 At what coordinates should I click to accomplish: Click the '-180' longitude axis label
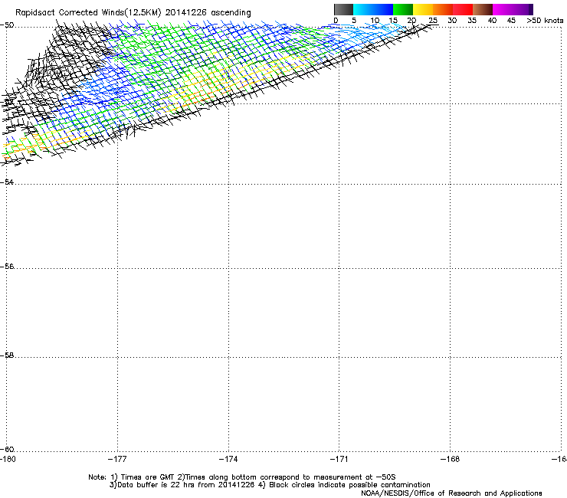point(8,459)
